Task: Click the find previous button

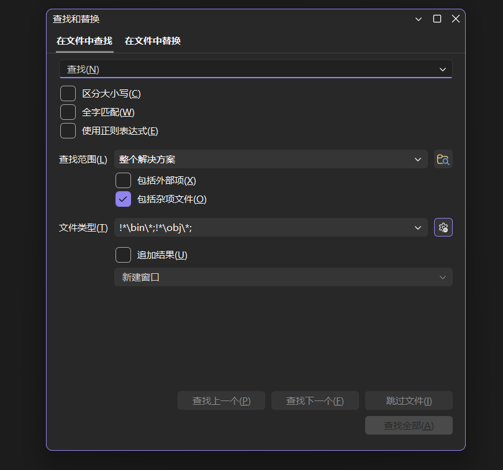Action: tap(221, 400)
